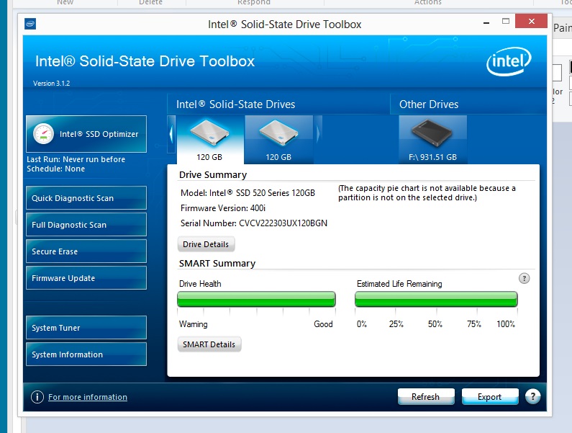The height and width of the screenshot is (433, 572).
Task: Open SMART Details
Action: point(209,344)
